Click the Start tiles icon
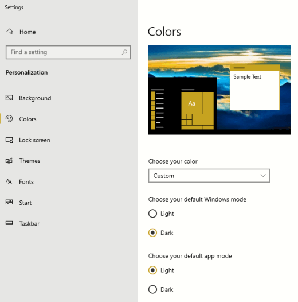Image resolution: width=298 pixels, height=302 pixels. coord(9,202)
